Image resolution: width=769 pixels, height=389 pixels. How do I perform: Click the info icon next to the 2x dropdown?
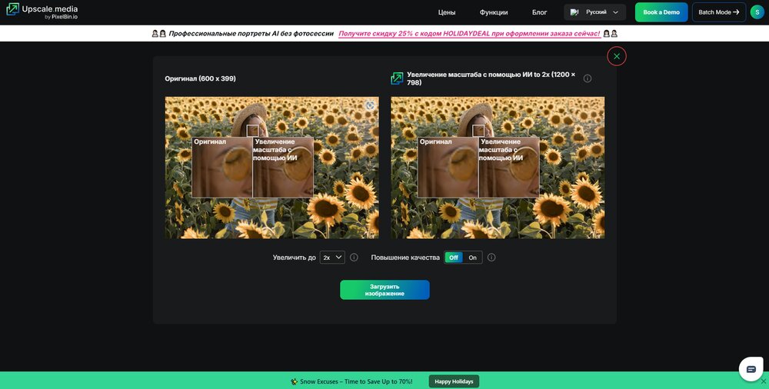354,258
